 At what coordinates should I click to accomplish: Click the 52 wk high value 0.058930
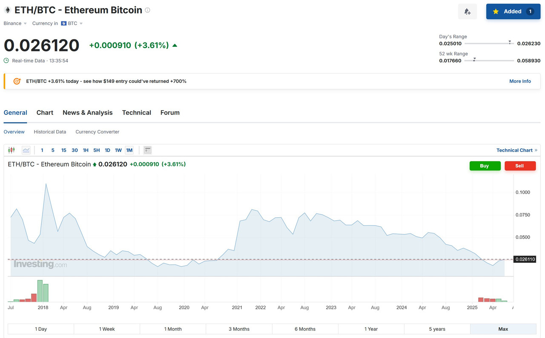click(x=529, y=61)
